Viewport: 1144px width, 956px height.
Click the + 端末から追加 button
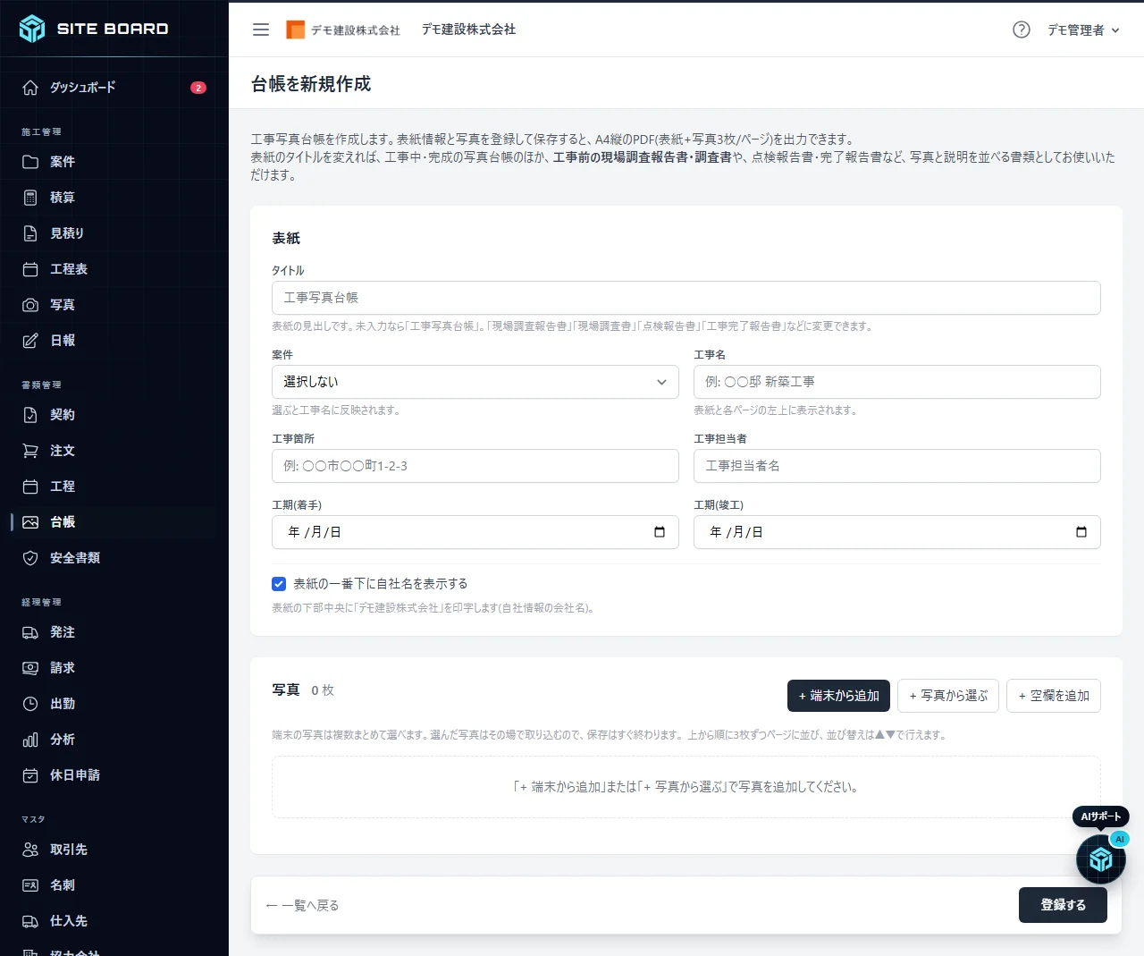click(838, 696)
